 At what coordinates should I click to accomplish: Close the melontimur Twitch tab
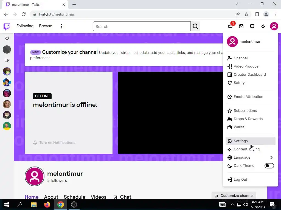tap(64, 5)
